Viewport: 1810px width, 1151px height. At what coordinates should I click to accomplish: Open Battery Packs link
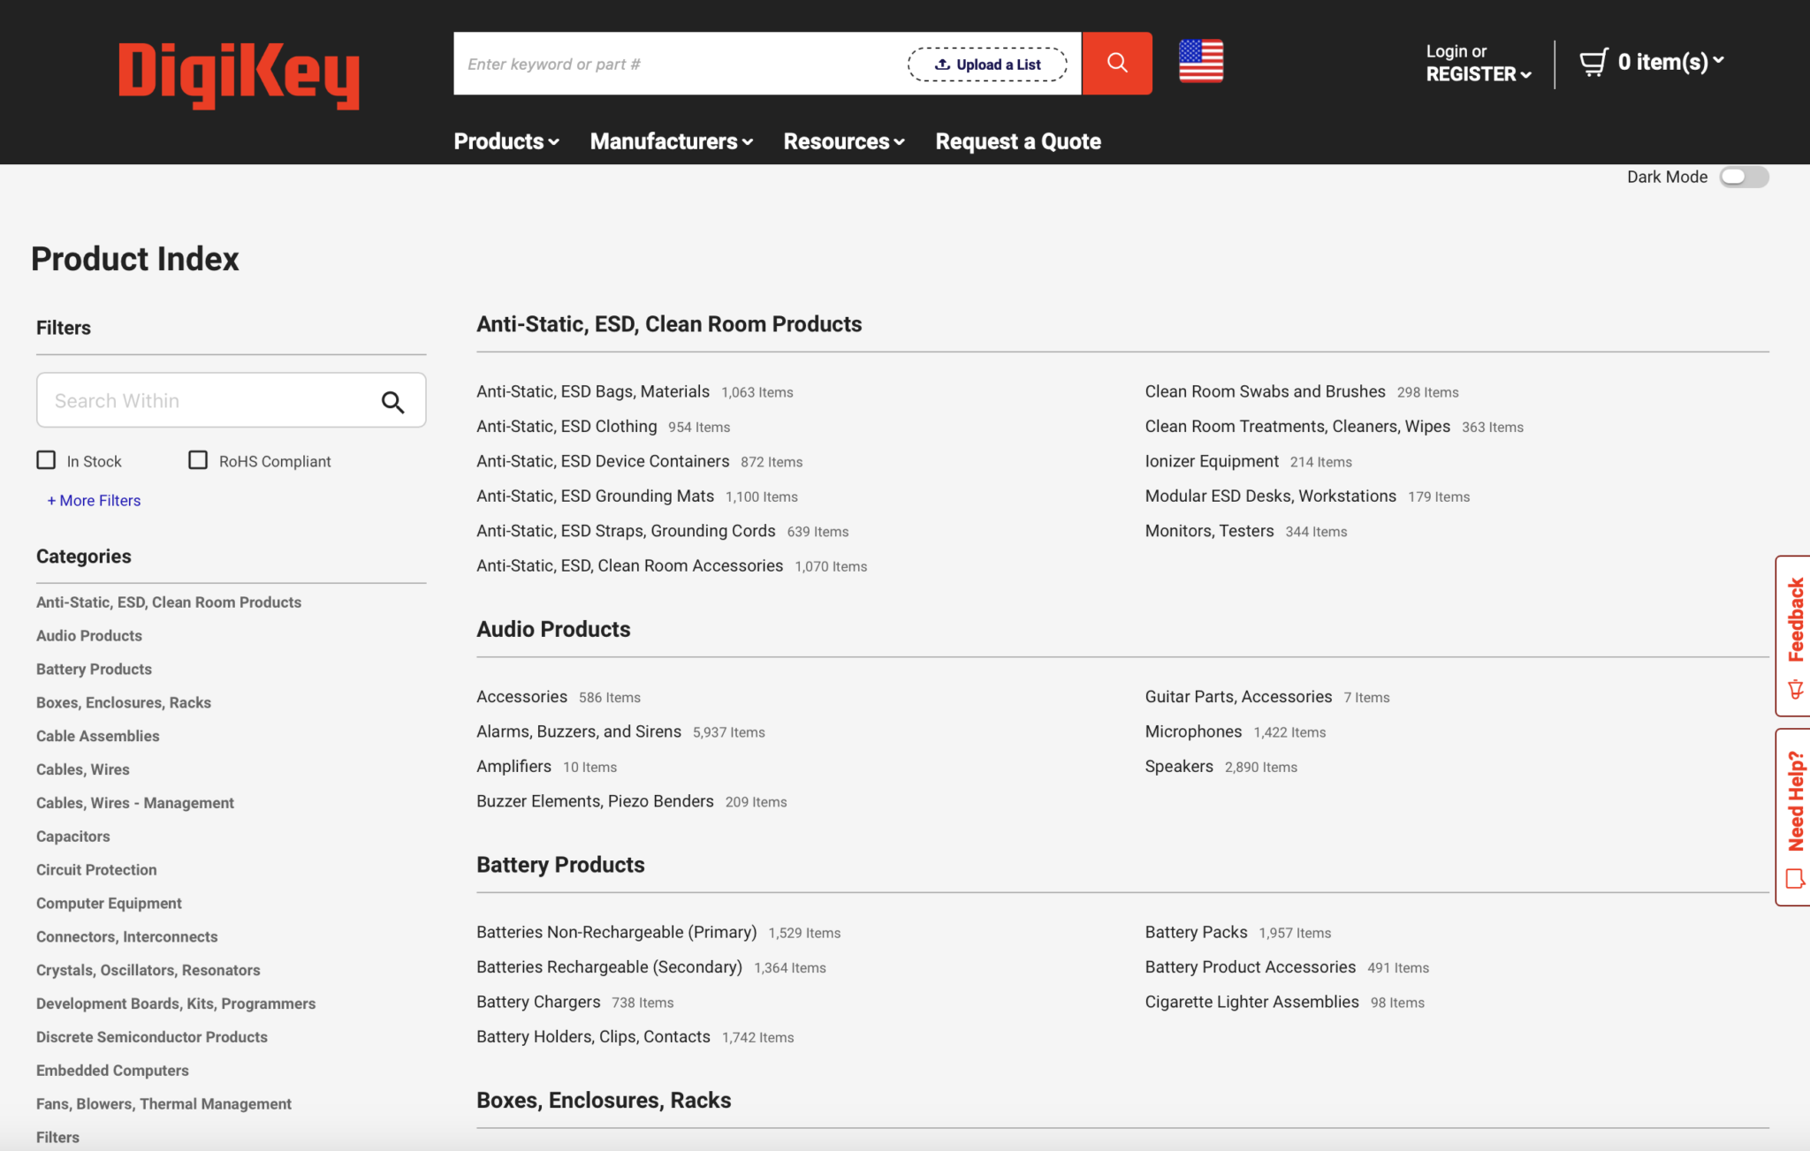1196,932
